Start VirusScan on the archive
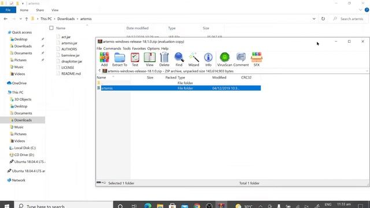Image resolution: width=370 pixels, height=208 pixels. pos(225,60)
